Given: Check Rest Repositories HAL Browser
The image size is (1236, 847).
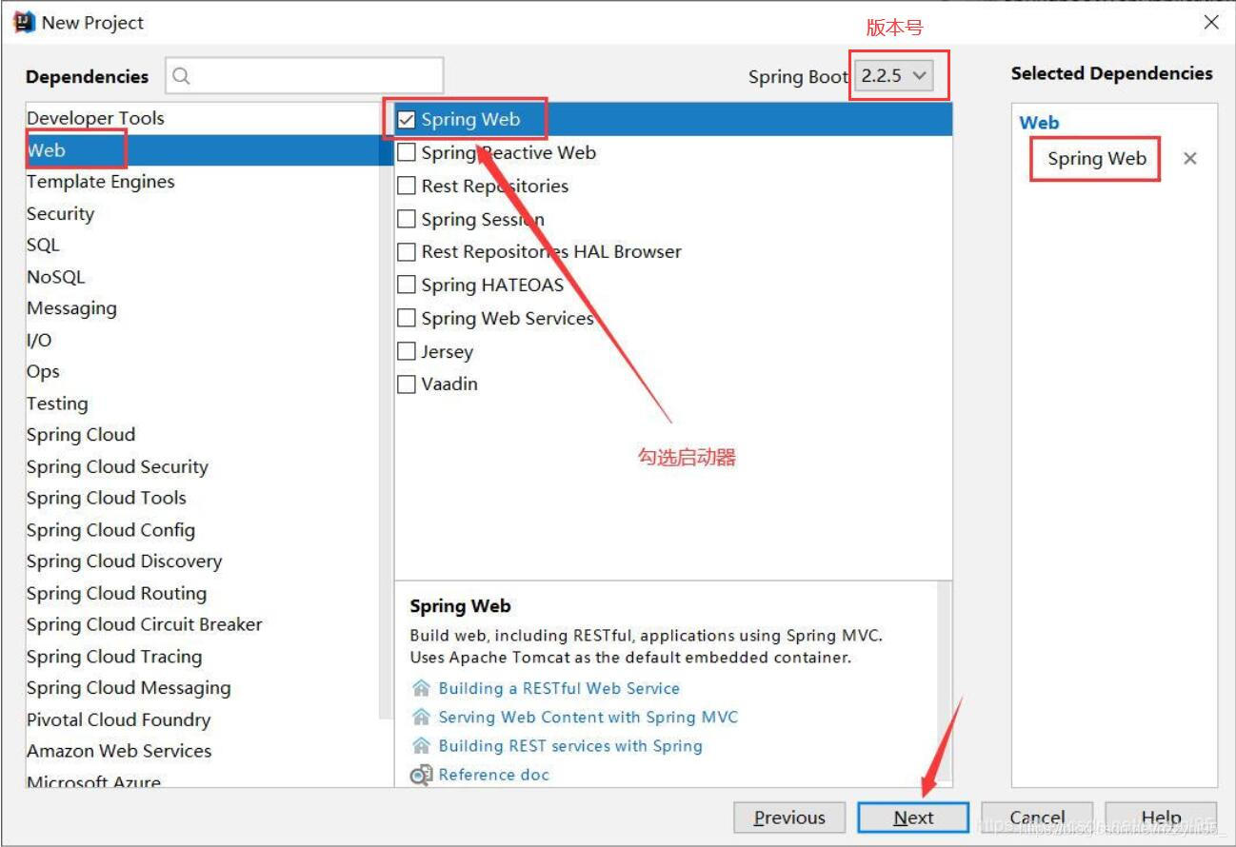Looking at the screenshot, I should click(407, 252).
